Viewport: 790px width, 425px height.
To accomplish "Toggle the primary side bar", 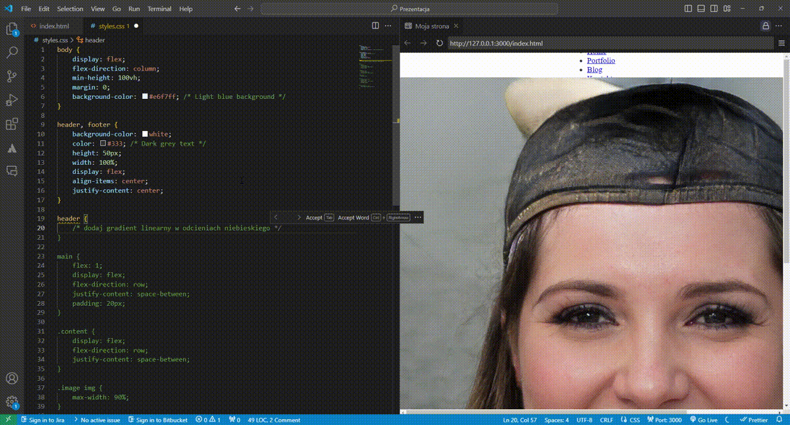I will 689,9.
